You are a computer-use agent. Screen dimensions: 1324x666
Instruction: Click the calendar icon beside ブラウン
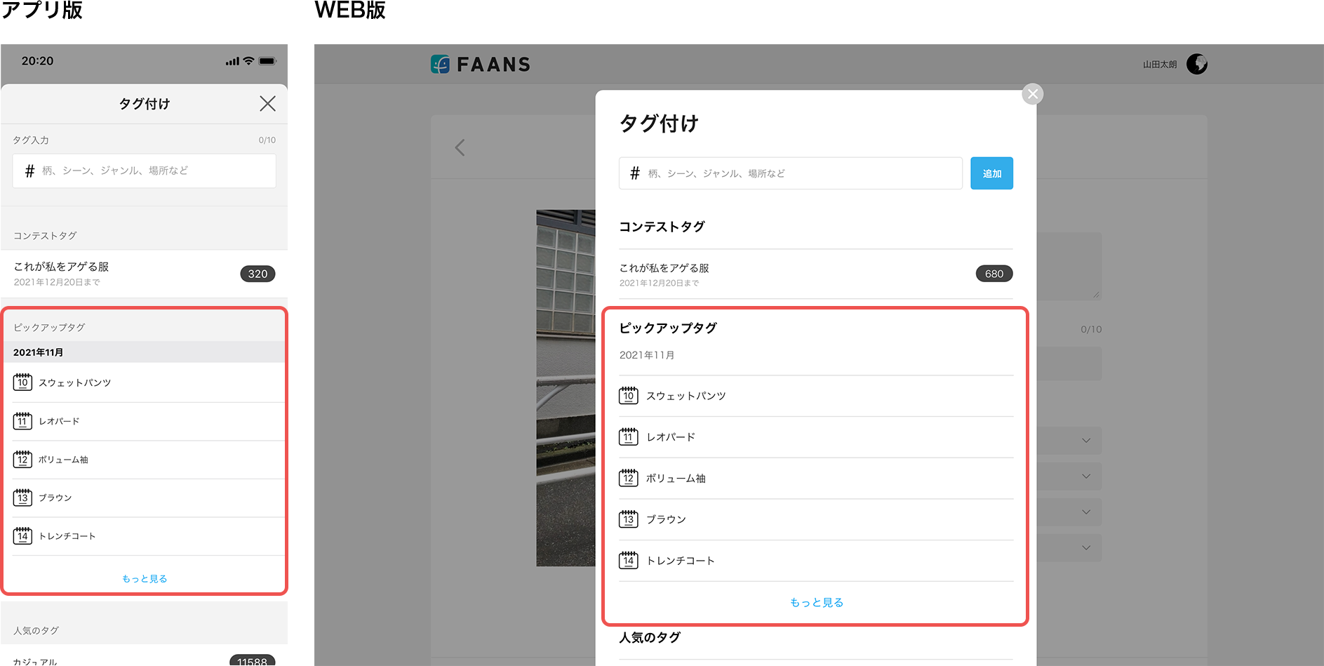click(629, 519)
